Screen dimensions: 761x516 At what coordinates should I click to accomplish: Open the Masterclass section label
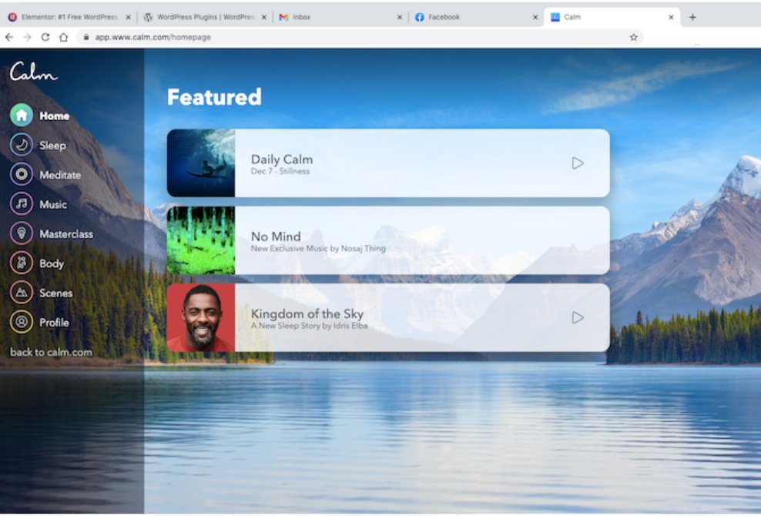(66, 234)
